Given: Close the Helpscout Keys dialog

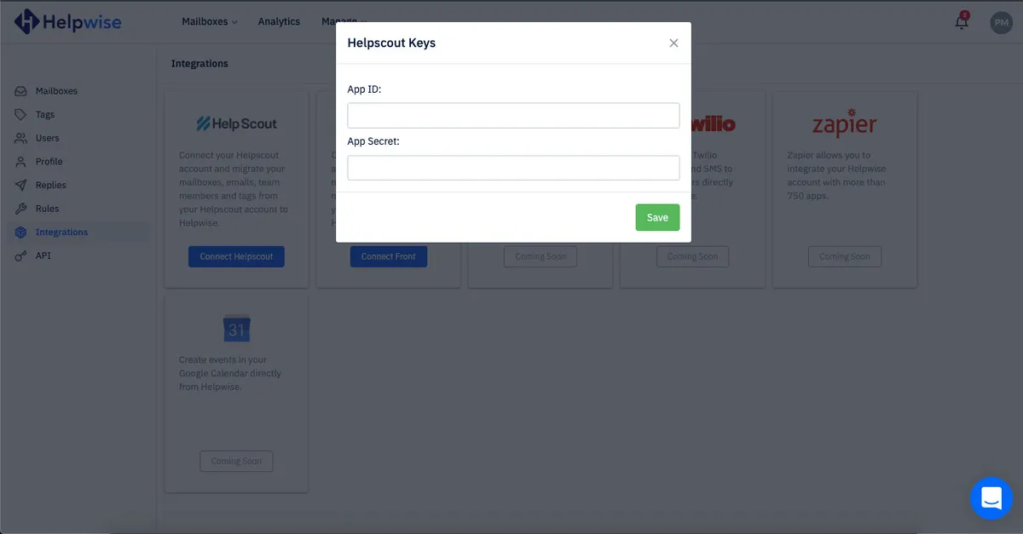Looking at the screenshot, I should click(x=673, y=43).
